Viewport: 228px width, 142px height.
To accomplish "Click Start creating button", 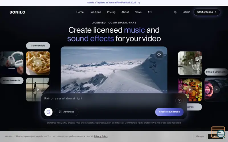I will (207, 12).
